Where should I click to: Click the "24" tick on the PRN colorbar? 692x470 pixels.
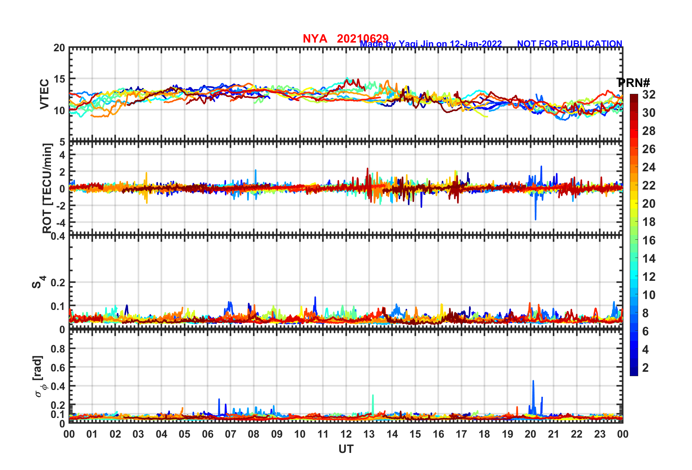pos(649,167)
